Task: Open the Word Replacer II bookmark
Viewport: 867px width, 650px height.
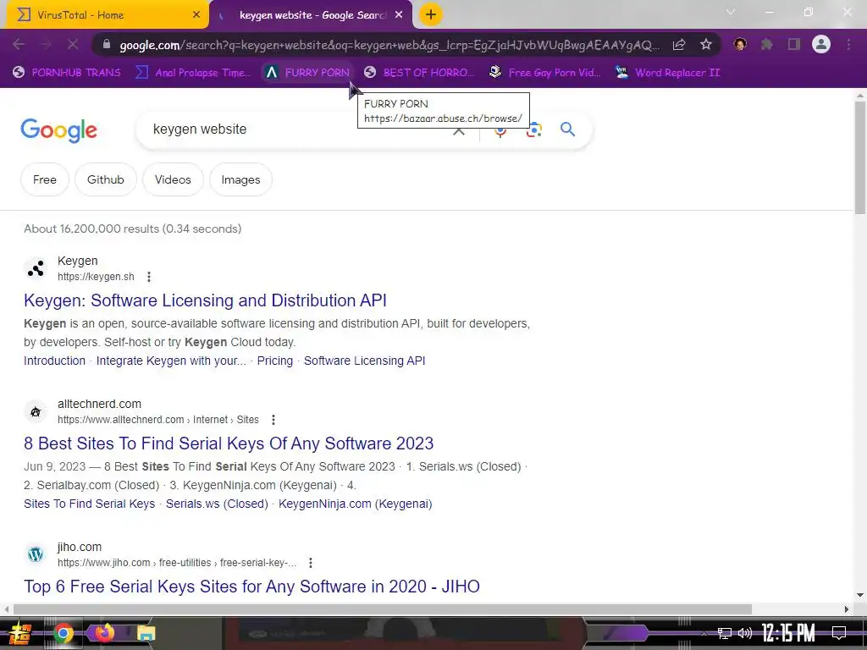Action: pos(667,73)
